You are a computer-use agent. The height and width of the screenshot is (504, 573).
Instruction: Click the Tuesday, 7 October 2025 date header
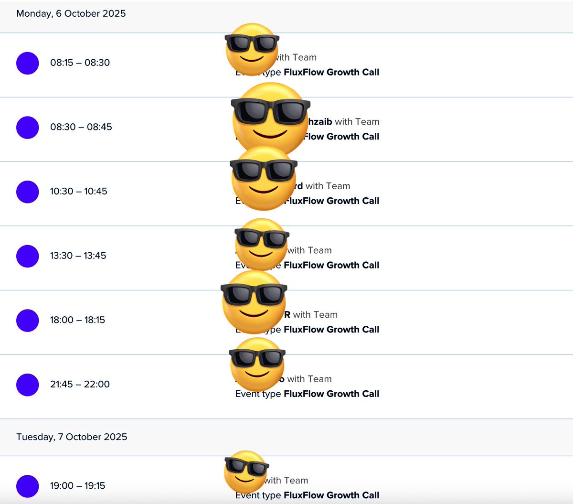tap(72, 437)
